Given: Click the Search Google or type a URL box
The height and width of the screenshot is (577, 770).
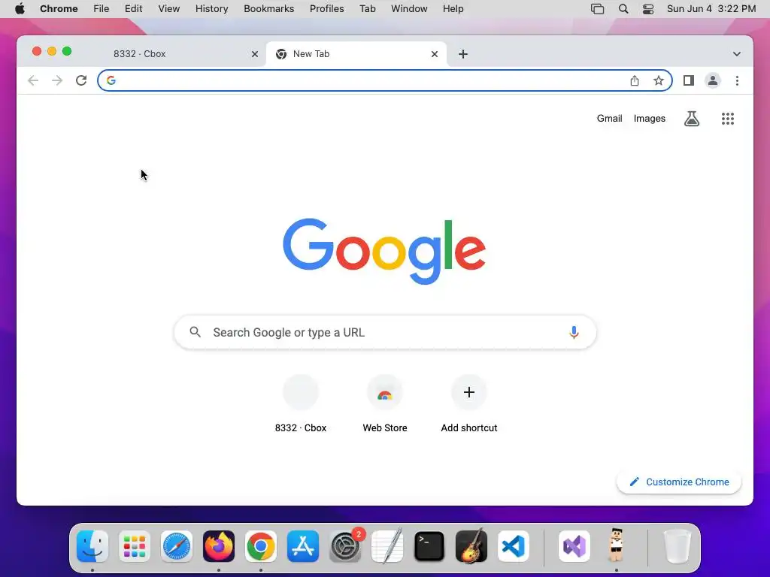Looking at the screenshot, I should 385,332.
